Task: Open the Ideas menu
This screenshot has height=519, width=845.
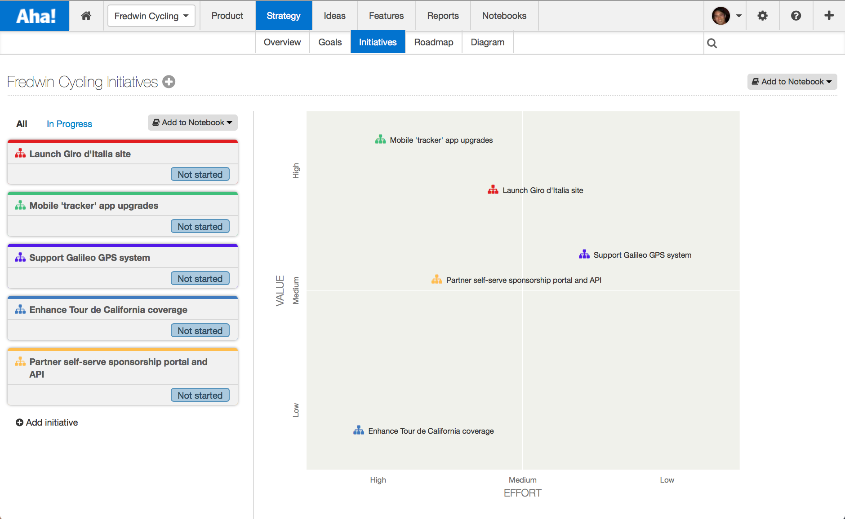Action: click(334, 15)
